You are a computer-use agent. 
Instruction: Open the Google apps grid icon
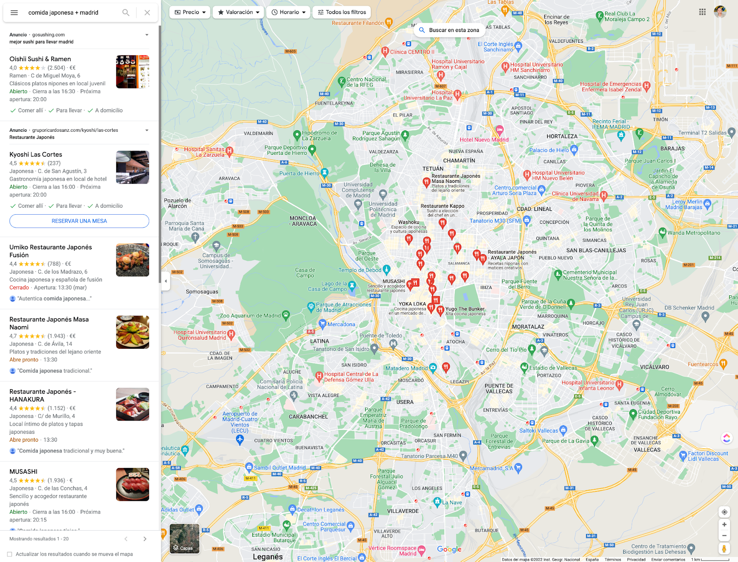pos(702,12)
